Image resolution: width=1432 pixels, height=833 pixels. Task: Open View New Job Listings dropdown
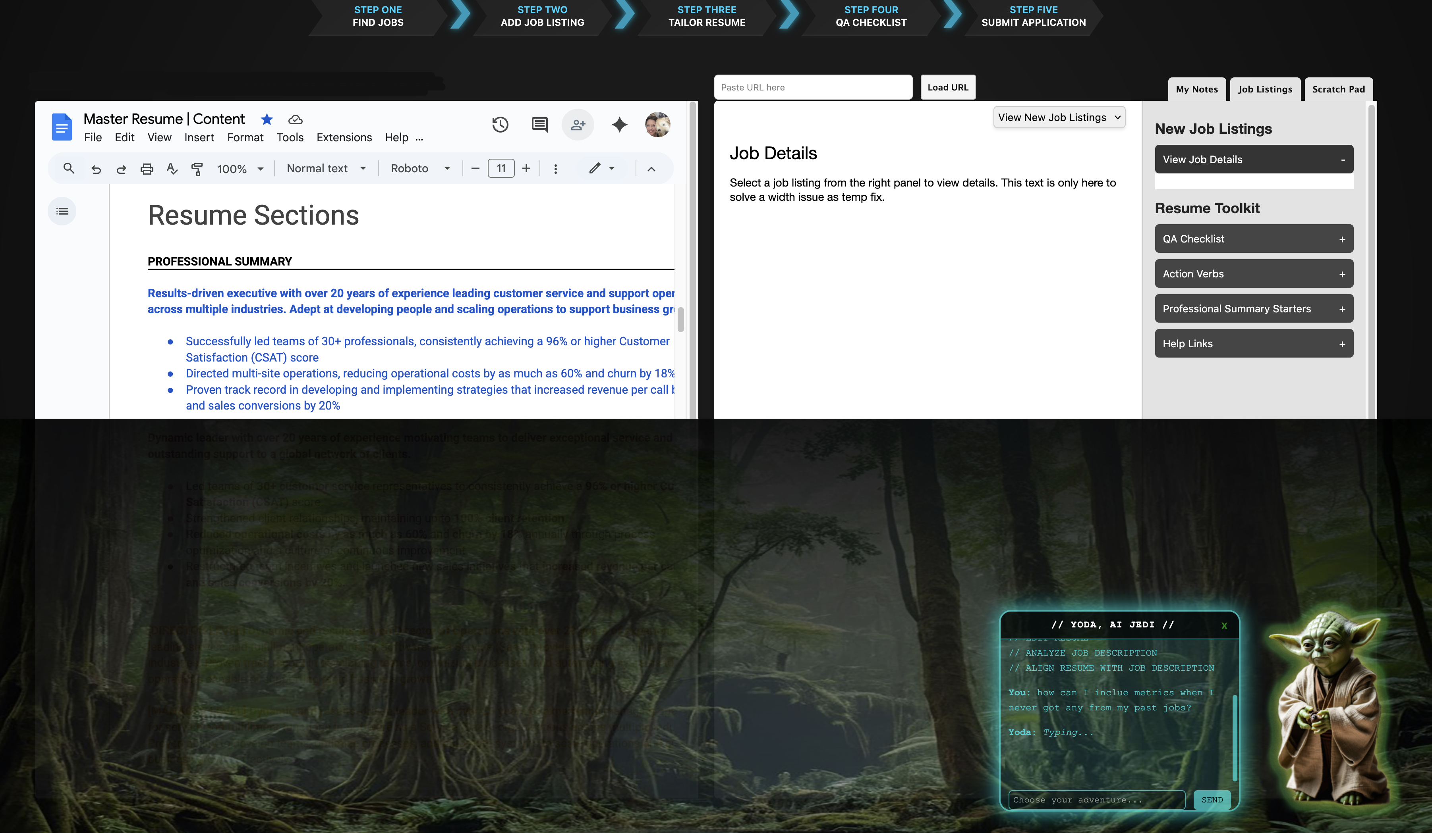pos(1059,117)
